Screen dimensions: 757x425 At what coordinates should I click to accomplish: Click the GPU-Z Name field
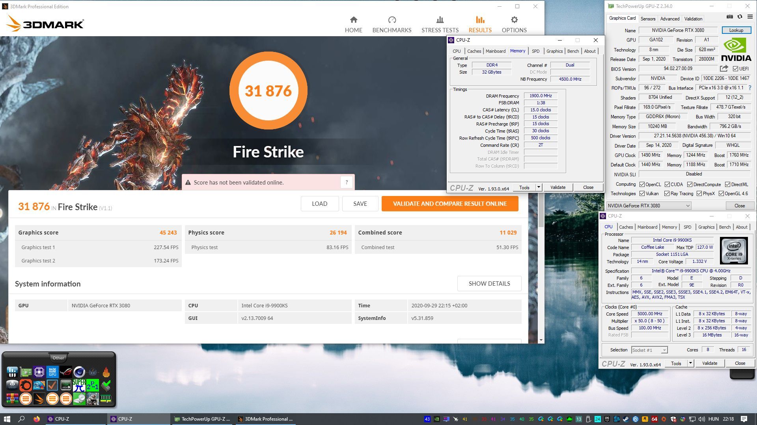[x=678, y=30]
